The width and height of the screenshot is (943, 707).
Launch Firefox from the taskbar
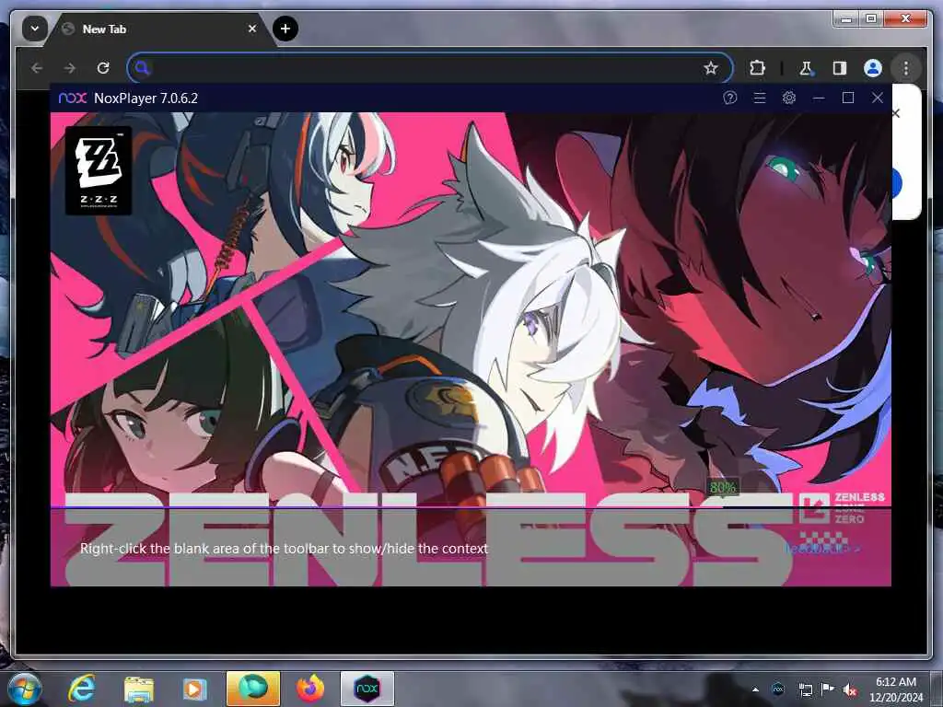(310, 689)
